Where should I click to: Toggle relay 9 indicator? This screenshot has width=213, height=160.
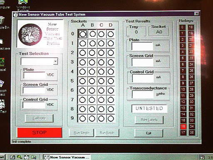point(183,83)
